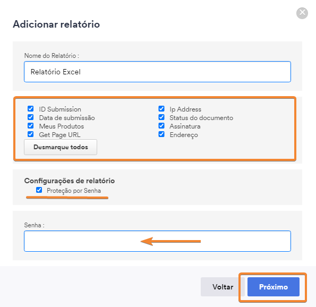Toggle the Data de submissão checkbox
This screenshot has height=307, width=316.
(x=31, y=117)
